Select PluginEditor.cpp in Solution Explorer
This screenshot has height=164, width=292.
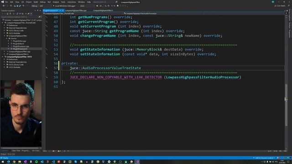pyautogui.click(x=19, y=41)
